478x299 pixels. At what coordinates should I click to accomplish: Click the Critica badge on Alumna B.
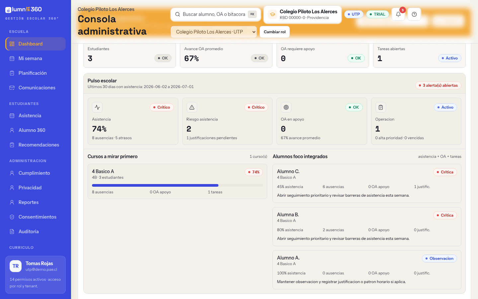pos(445,215)
